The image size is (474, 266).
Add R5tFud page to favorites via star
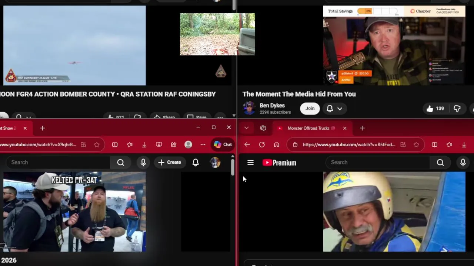click(x=416, y=145)
